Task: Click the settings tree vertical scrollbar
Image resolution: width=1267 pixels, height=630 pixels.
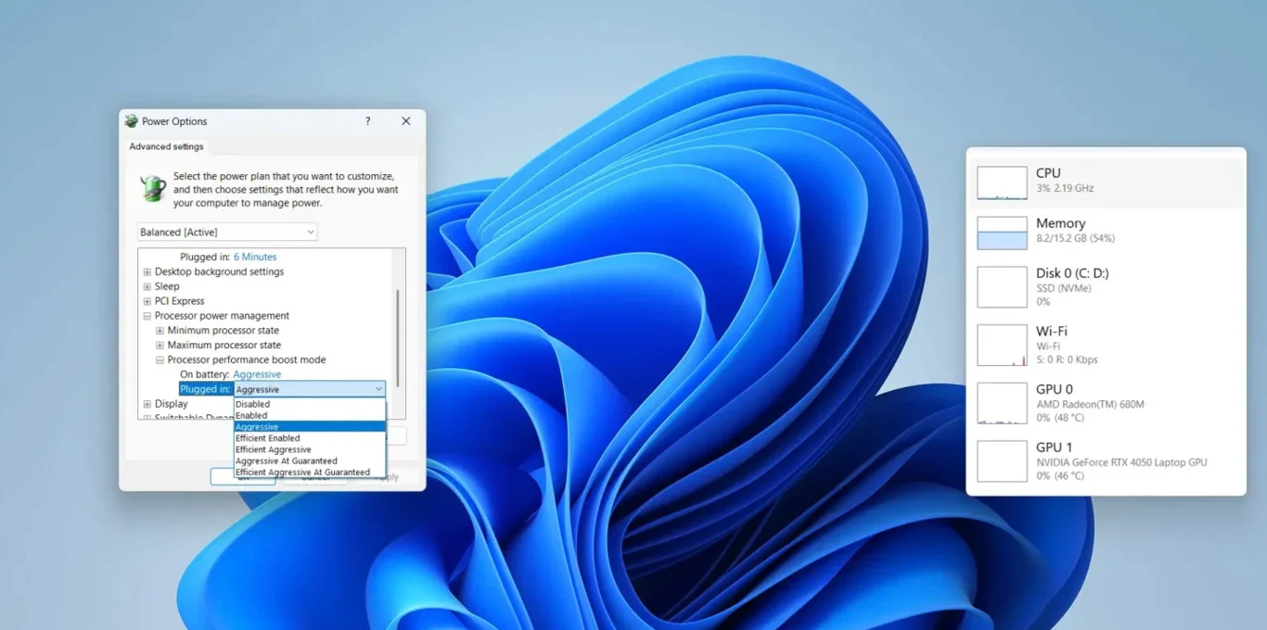Action: point(398,338)
